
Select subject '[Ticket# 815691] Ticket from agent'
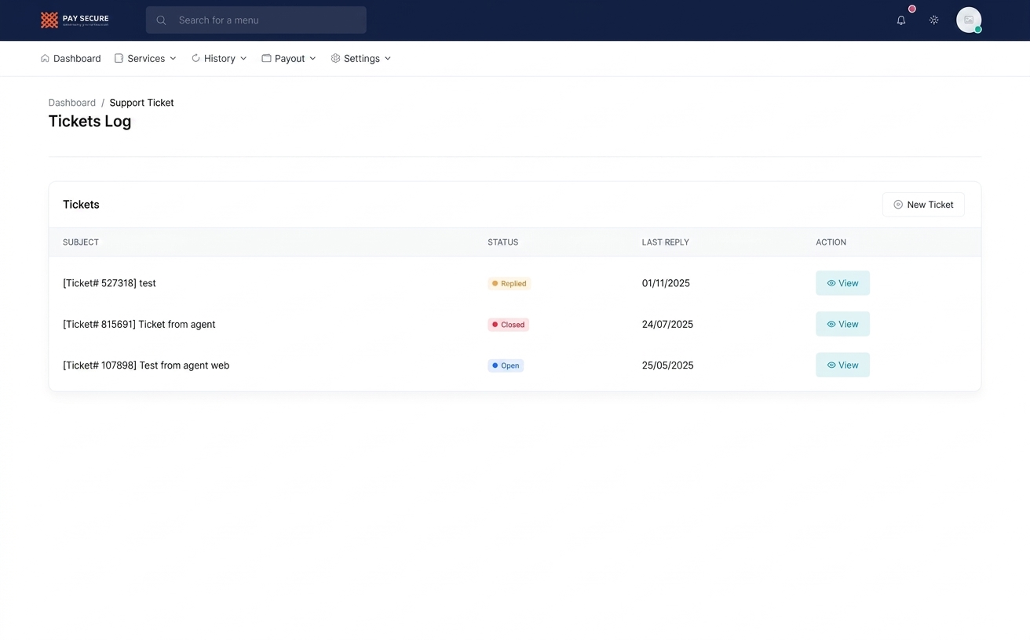[x=139, y=324]
